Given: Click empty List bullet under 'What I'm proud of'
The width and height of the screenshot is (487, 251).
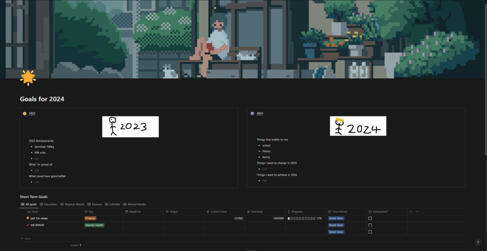Looking at the screenshot, I should click(x=37, y=170).
